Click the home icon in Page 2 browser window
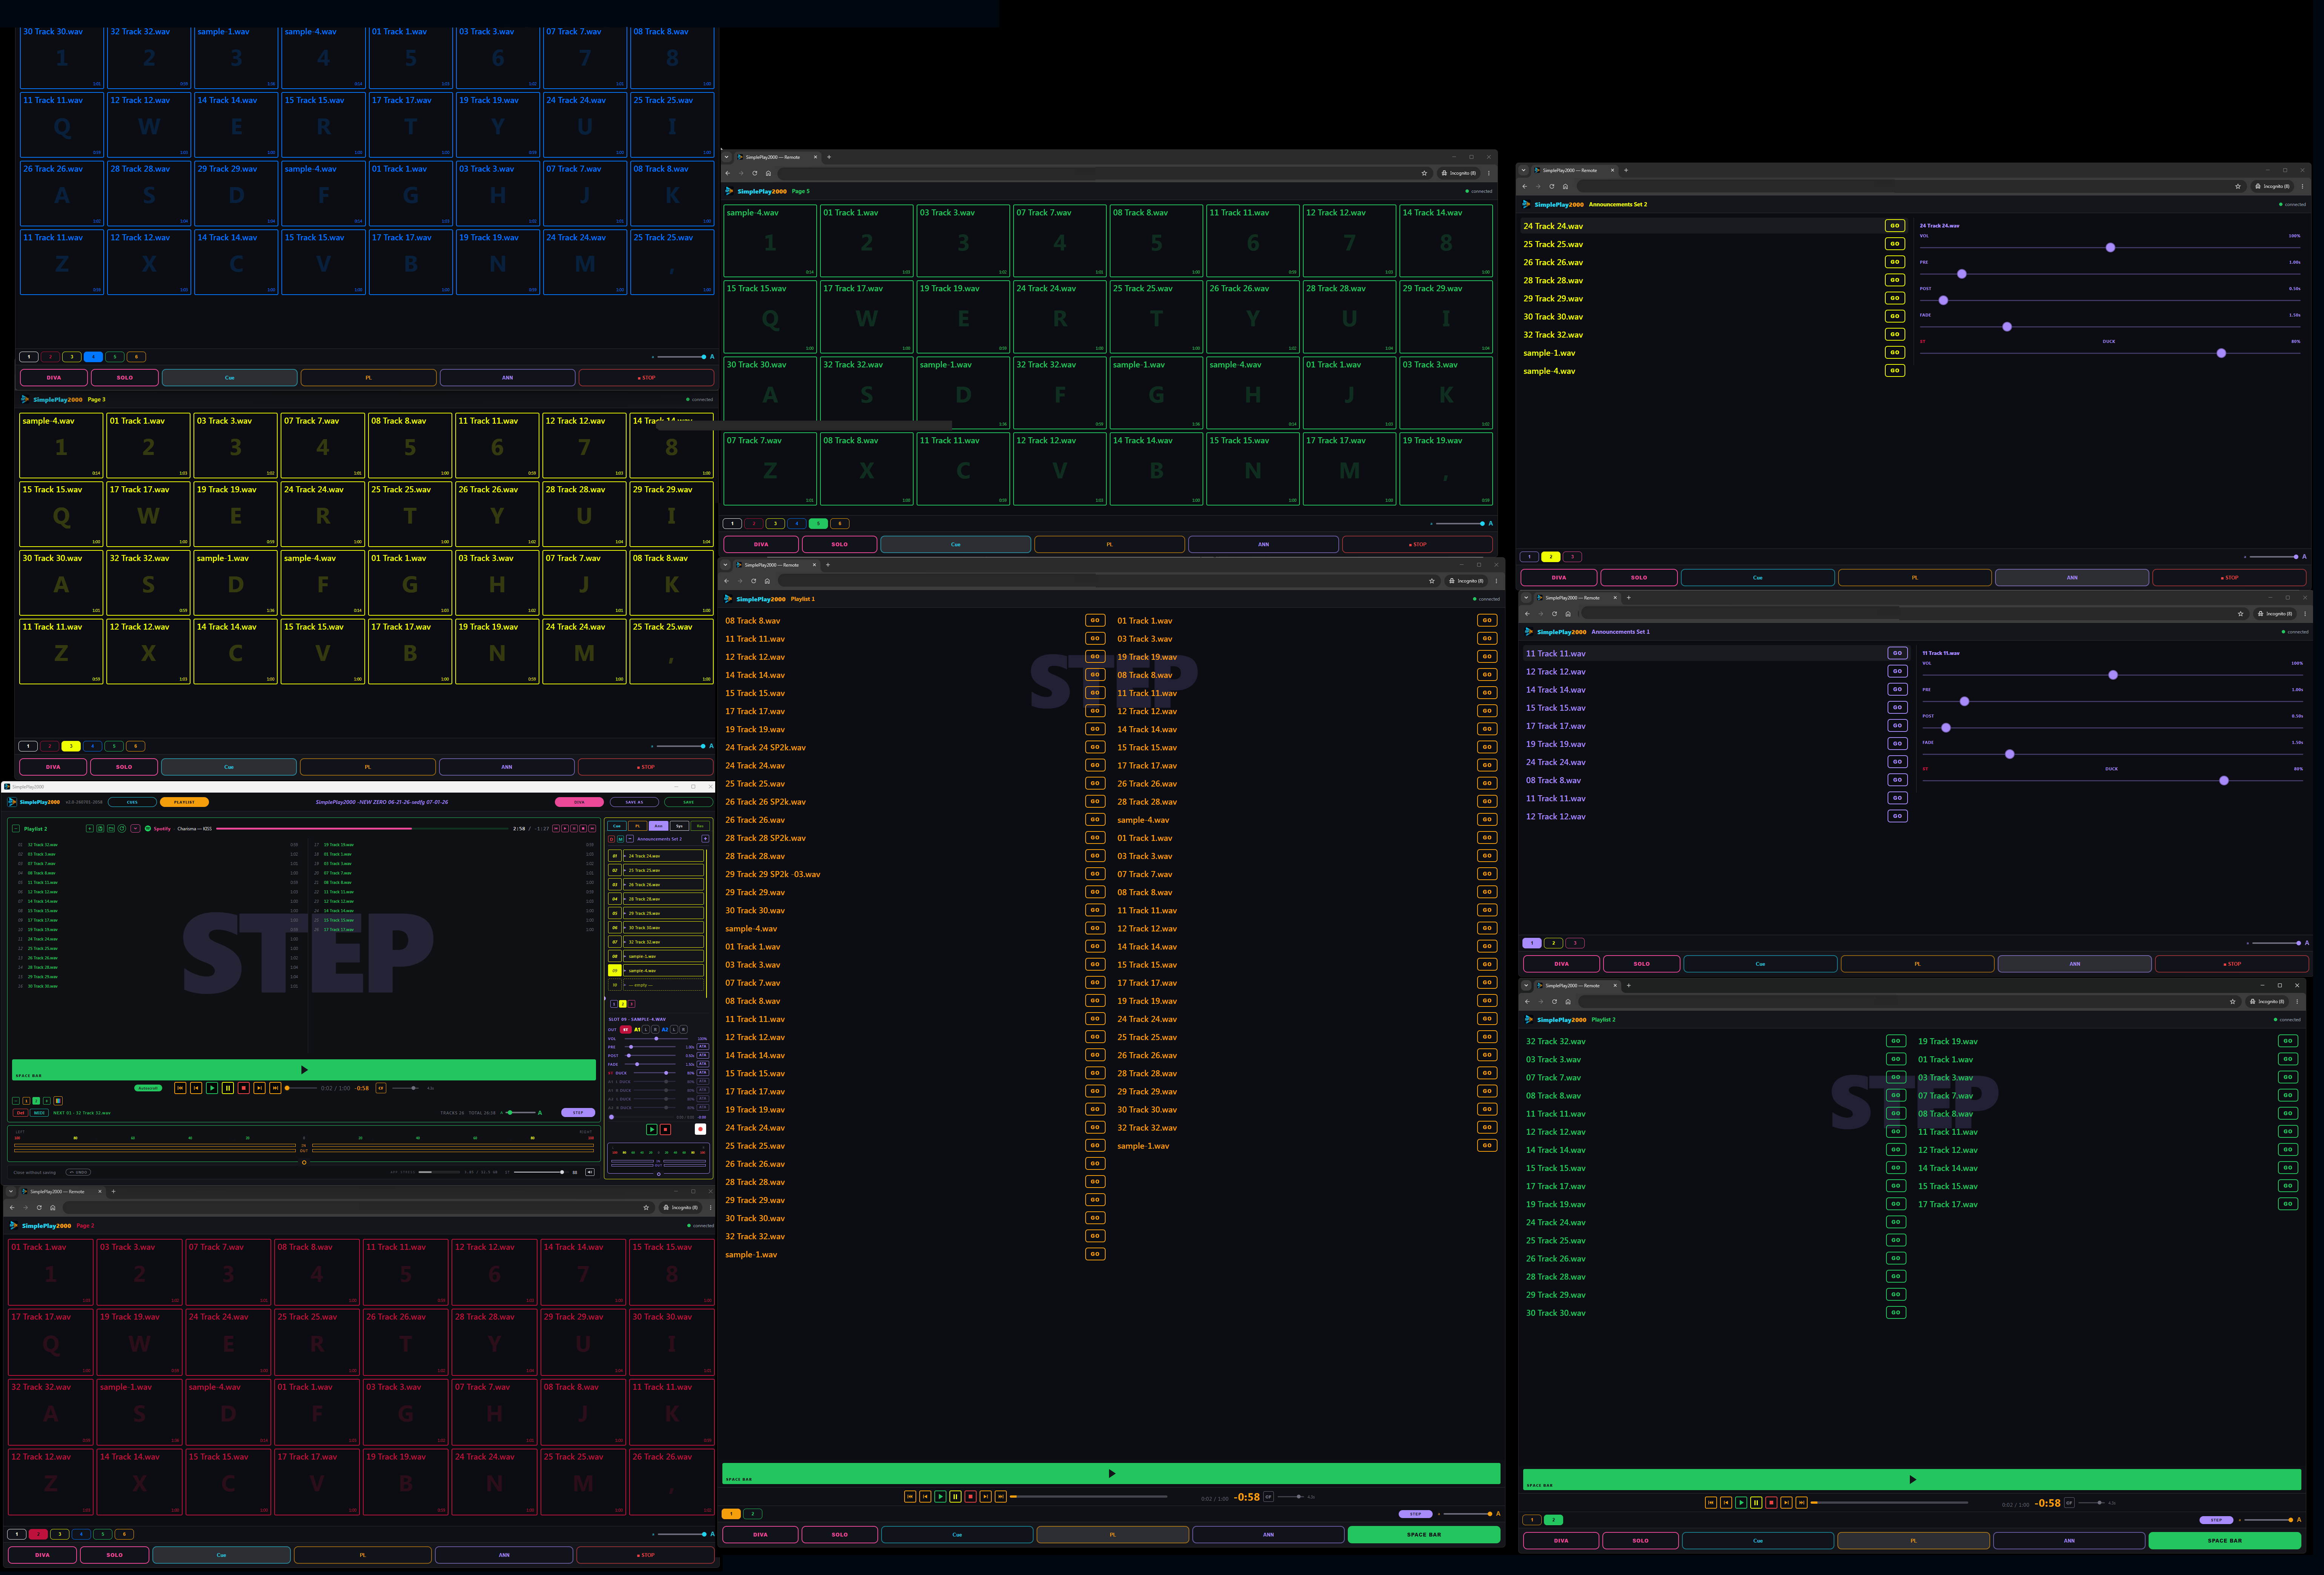The width and height of the screenshot is (2324, 1575). [53, 1207]
